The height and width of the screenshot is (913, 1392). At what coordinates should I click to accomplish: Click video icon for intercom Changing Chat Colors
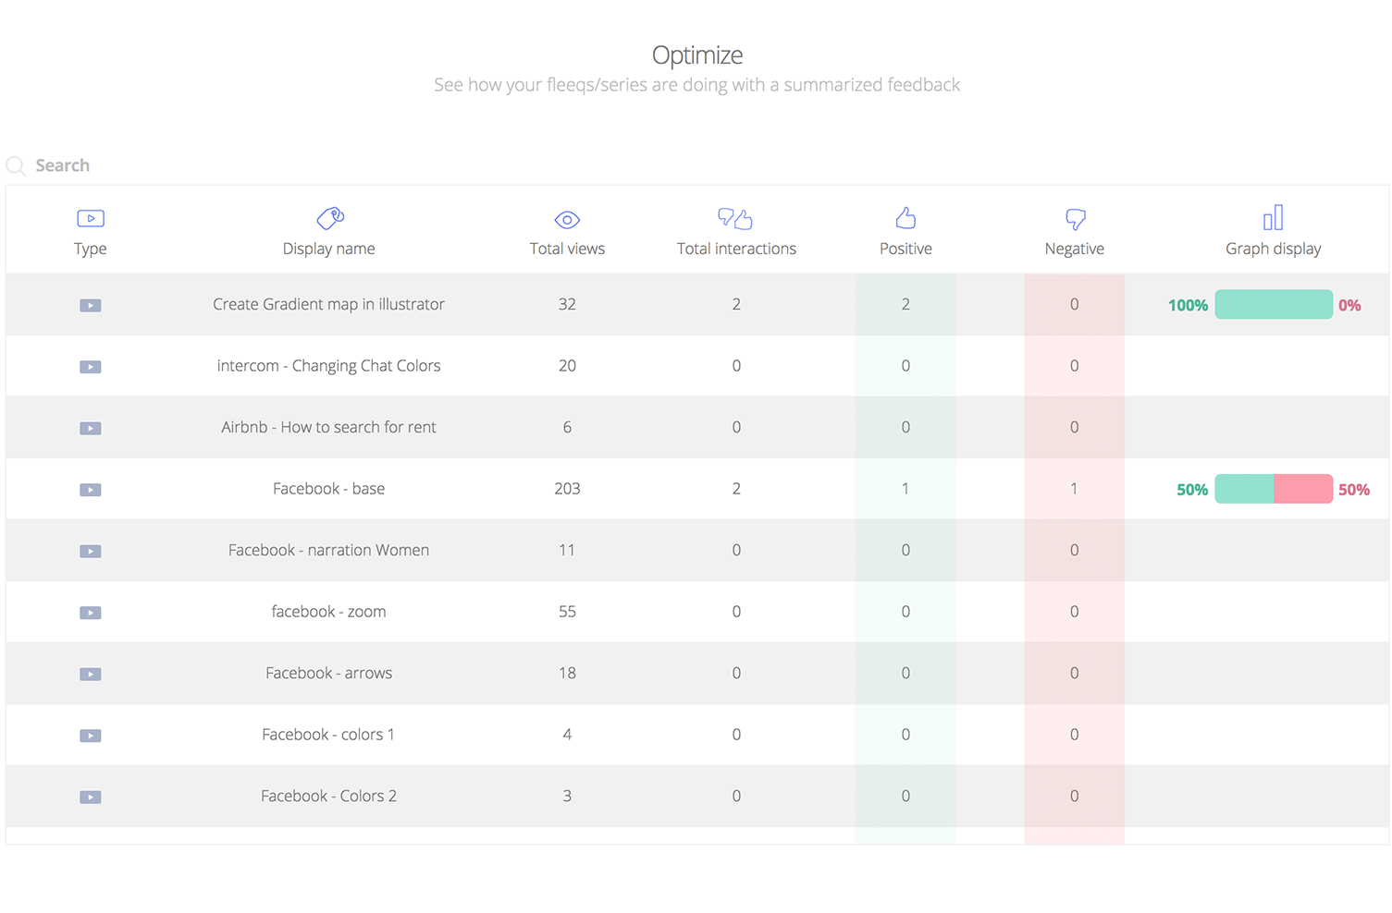91,367
